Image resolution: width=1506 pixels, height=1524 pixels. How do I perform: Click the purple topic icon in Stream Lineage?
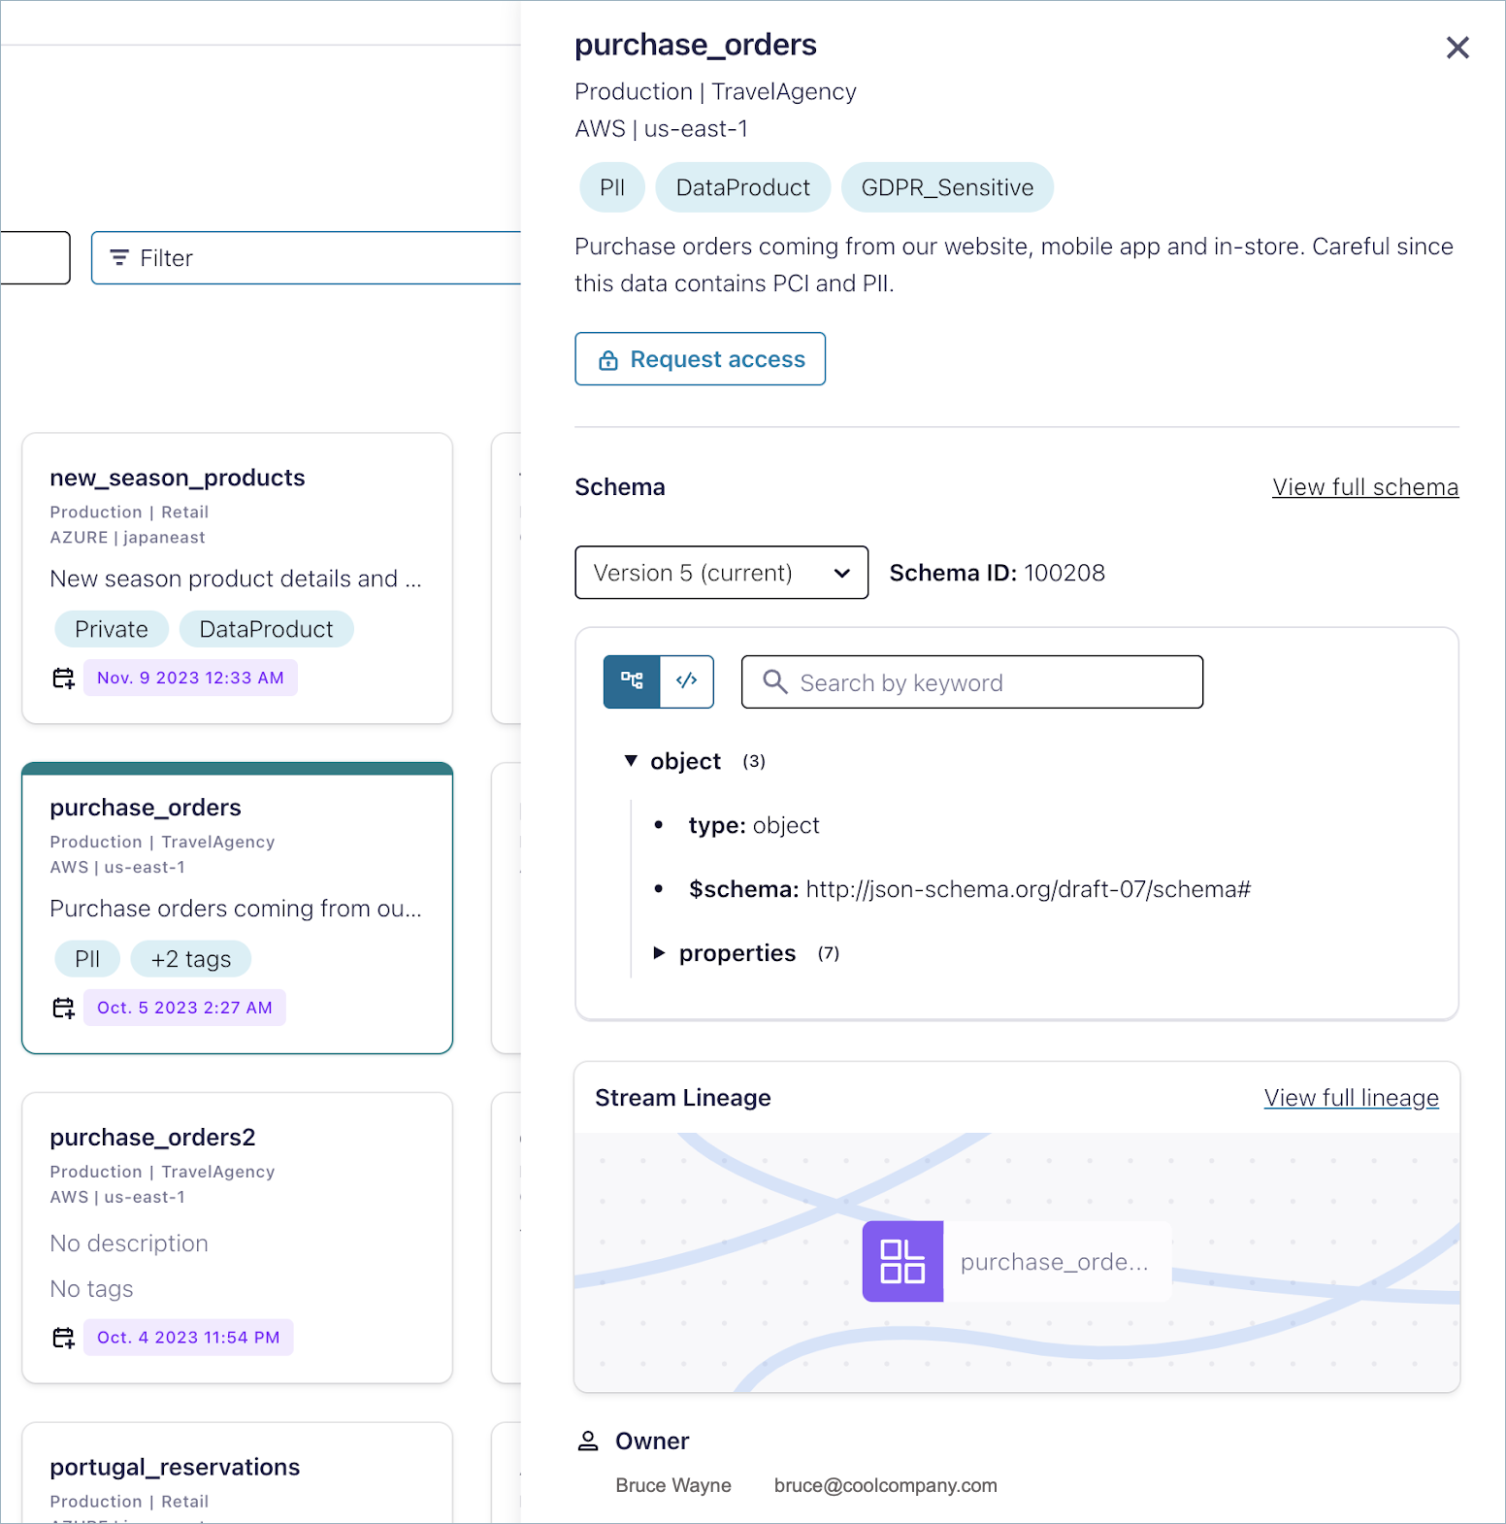(902, 1261)
